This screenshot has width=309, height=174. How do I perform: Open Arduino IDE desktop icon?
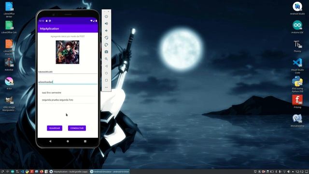297,27
